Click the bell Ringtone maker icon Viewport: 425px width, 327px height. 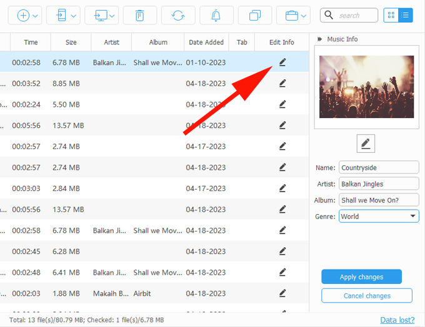point(216,15)
